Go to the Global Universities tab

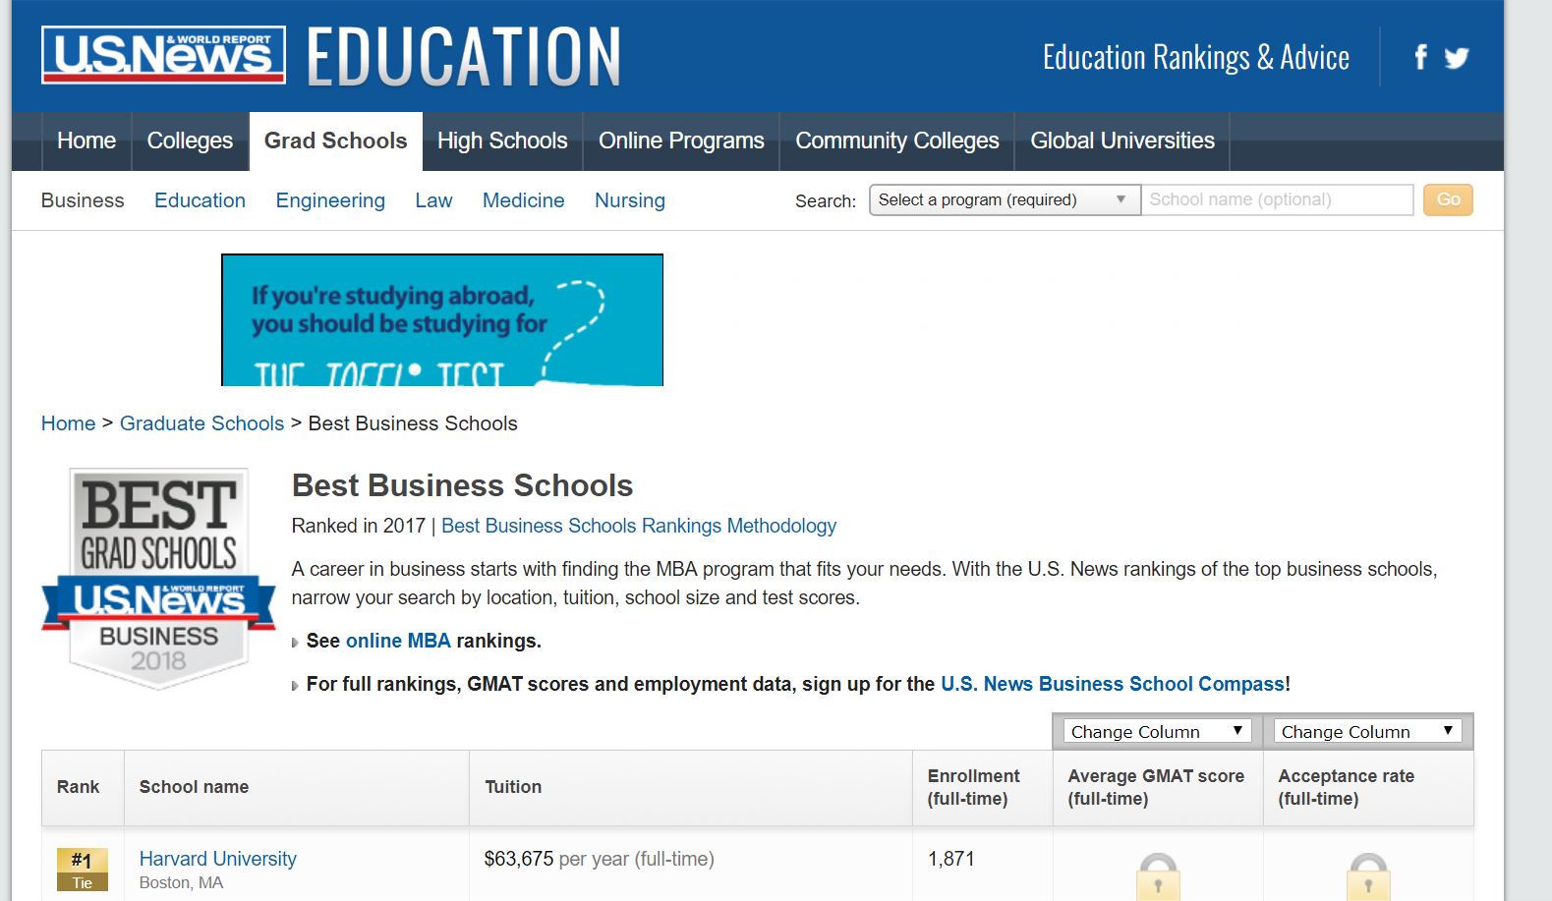click(x=1121, y=141)
